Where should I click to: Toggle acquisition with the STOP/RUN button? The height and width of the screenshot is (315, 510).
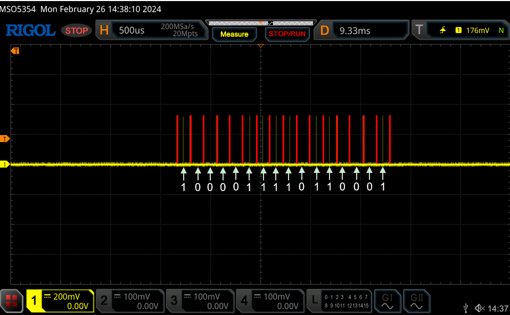click(x=287, y=33)
